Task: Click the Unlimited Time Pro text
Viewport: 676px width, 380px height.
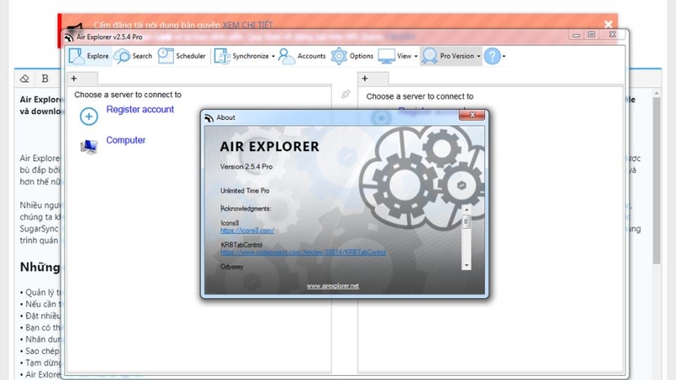Action: click(244, 191)
